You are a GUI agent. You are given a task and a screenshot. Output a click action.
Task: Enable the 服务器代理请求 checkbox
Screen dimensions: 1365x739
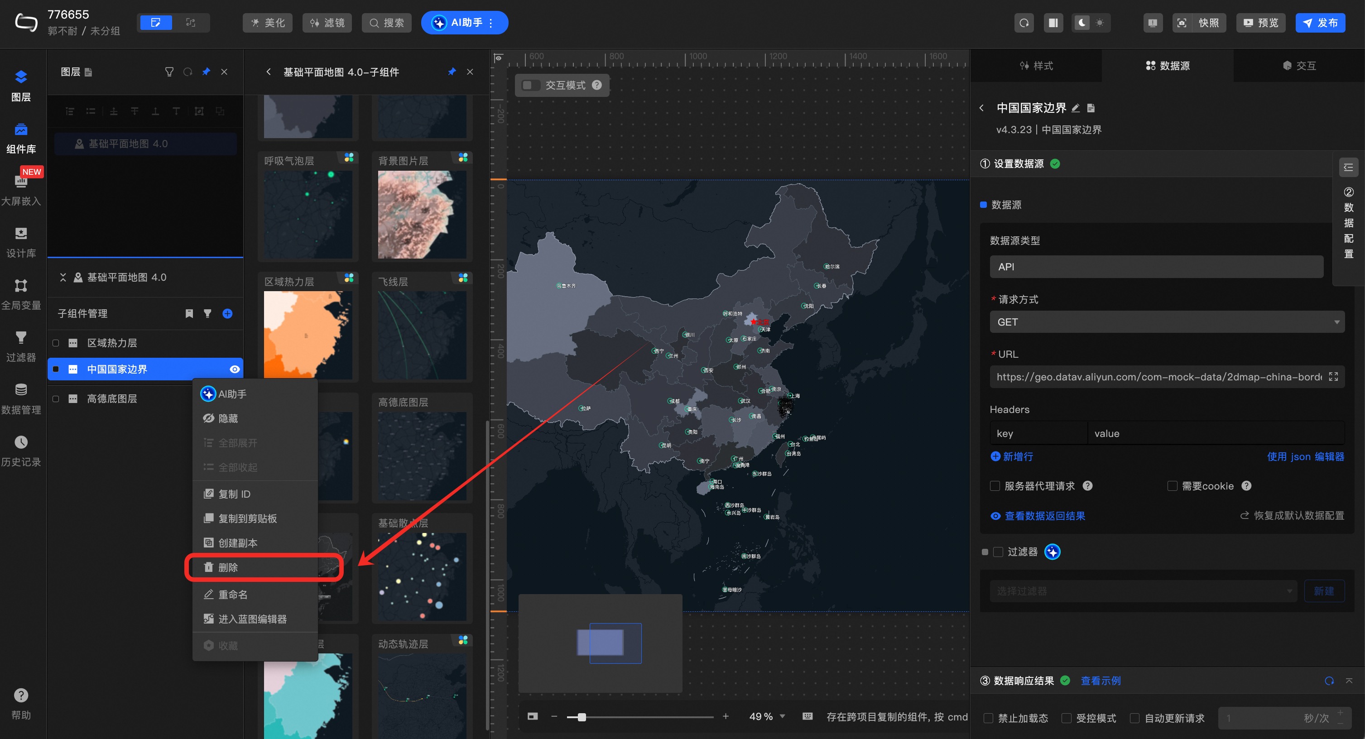(995, 486)
